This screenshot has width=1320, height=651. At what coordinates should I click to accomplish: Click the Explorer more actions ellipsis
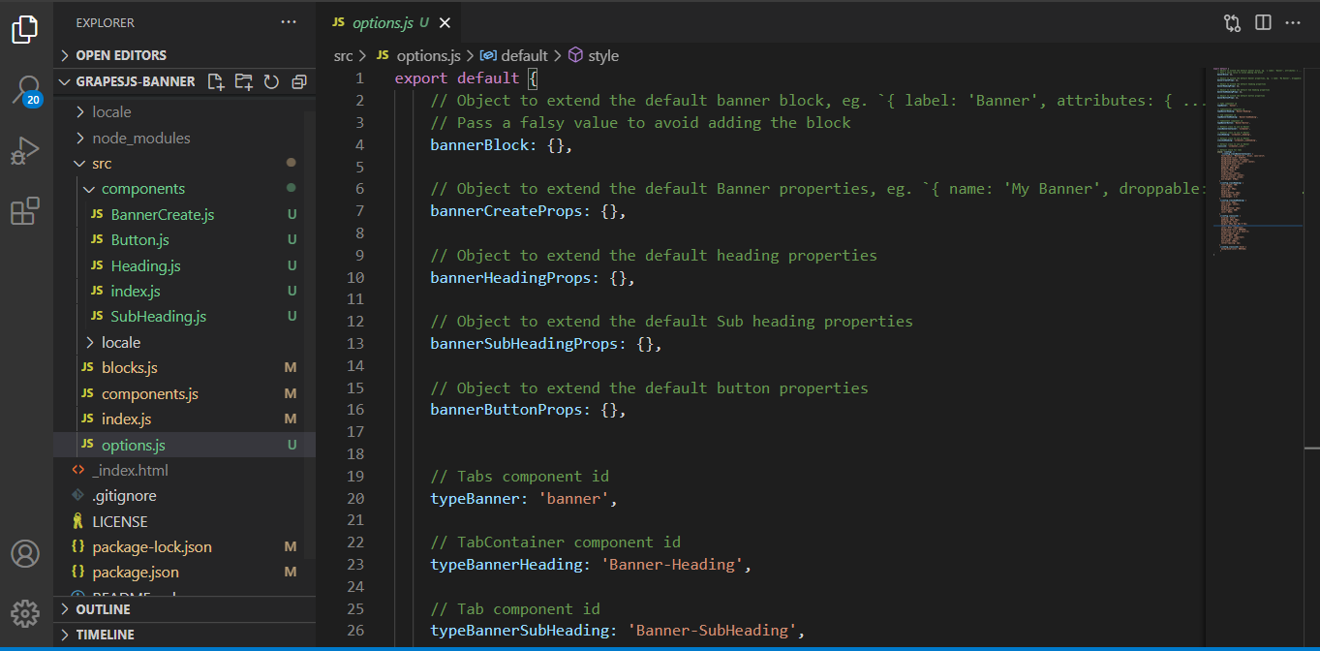point(289,22)
